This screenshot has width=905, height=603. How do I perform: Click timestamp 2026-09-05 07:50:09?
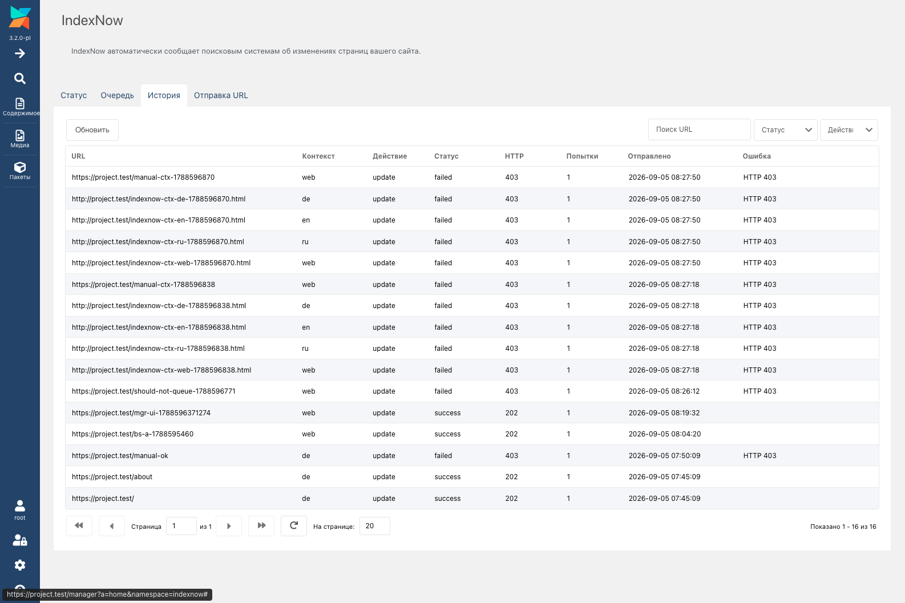tap(665, 456)
